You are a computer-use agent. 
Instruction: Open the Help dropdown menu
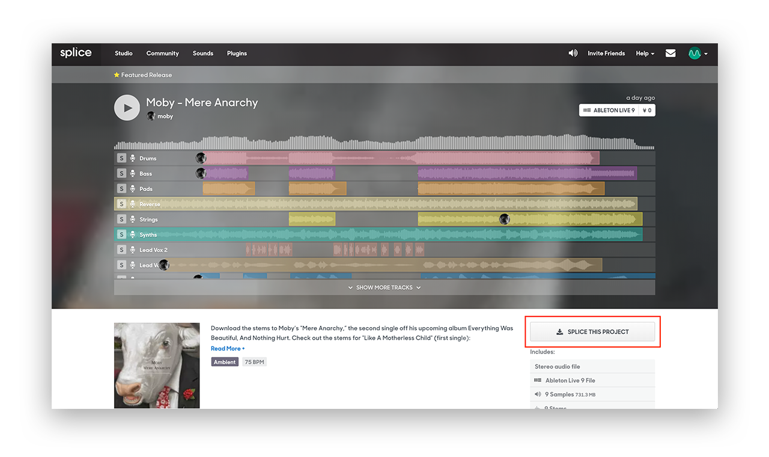pos(645,53)
